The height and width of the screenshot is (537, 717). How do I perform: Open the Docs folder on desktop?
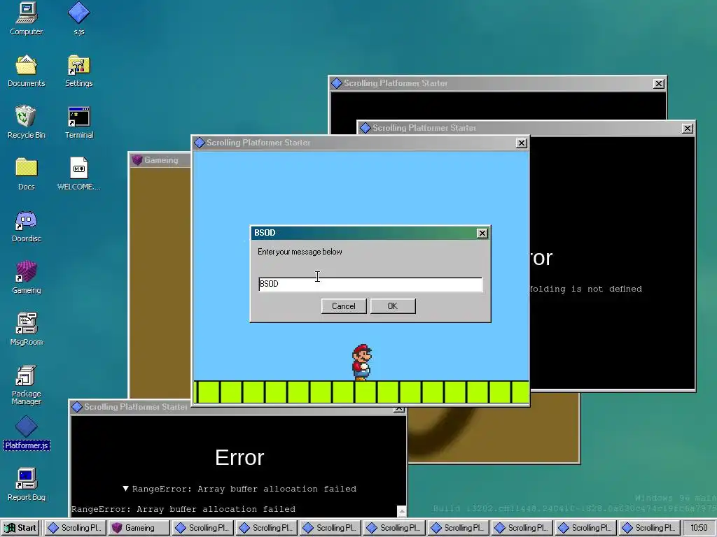(26, 173)
